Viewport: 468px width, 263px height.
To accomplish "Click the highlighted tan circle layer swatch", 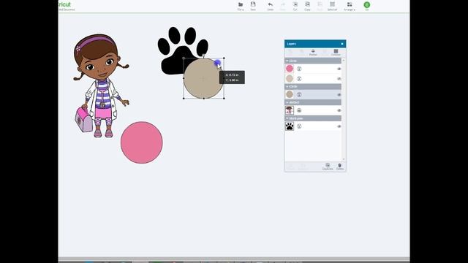I will [x=290, y=94].
